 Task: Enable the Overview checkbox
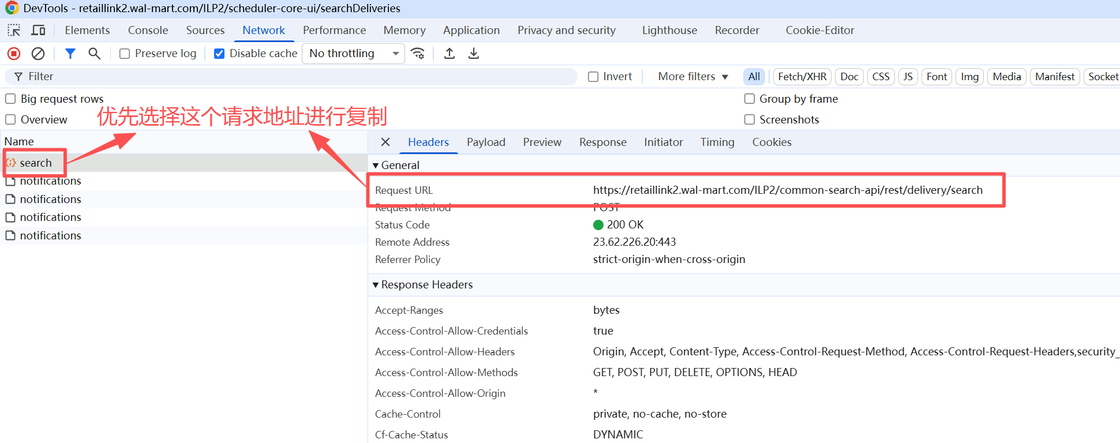point(10,119)
